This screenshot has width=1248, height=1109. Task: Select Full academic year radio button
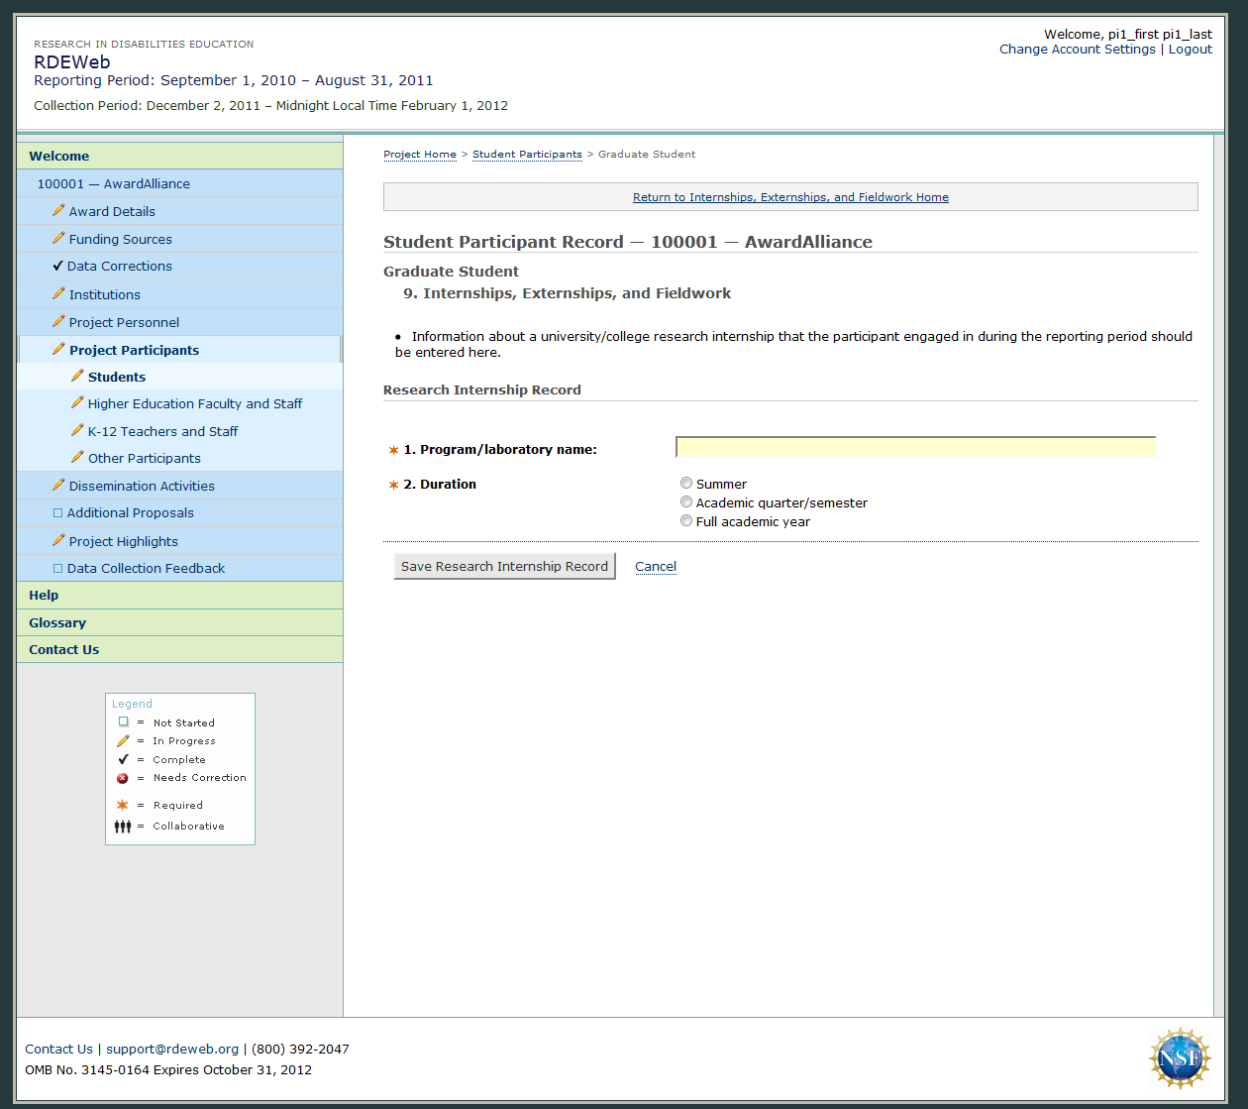tap(686, 521)
